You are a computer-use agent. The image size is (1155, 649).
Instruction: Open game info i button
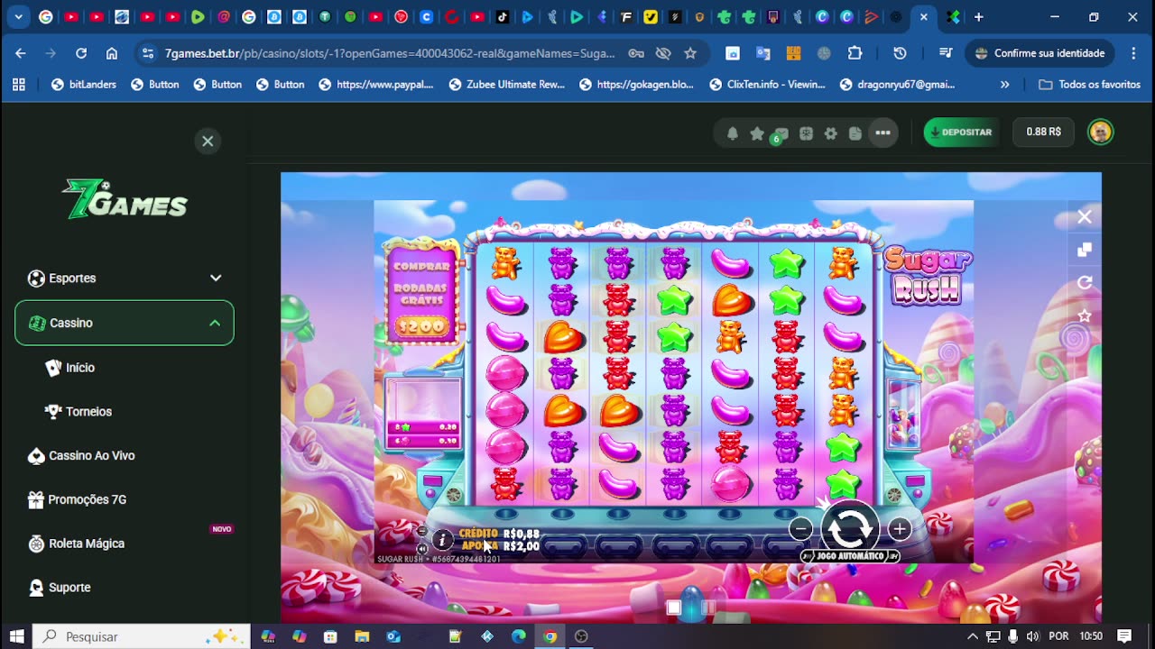[x=442, y=540]
